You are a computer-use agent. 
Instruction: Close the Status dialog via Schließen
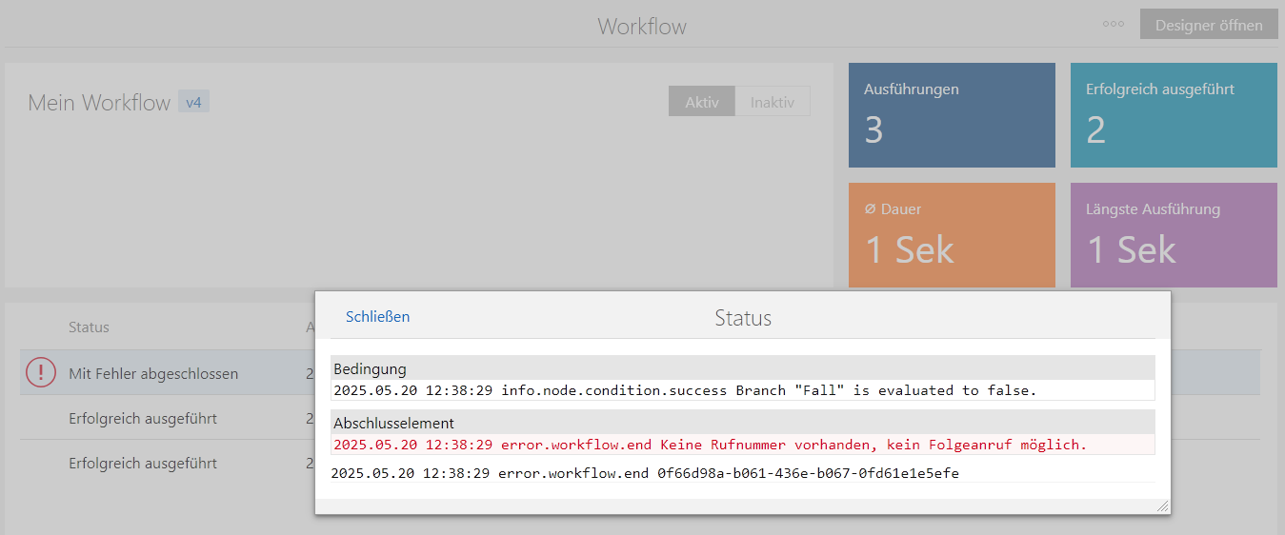point(377,317)
